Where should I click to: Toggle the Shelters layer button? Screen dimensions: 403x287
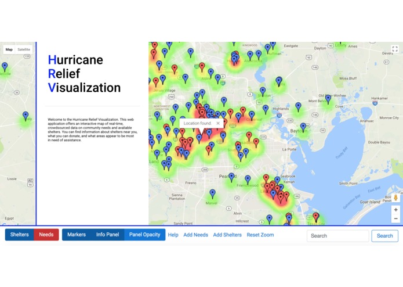19,235
